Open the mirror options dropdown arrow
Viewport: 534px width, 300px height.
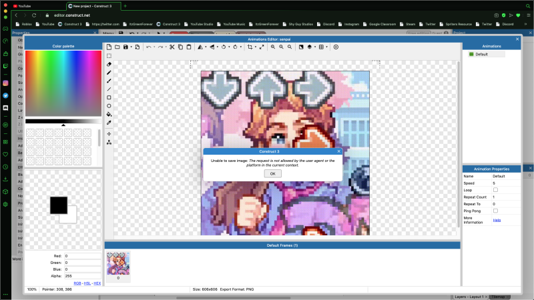point(206,47)
